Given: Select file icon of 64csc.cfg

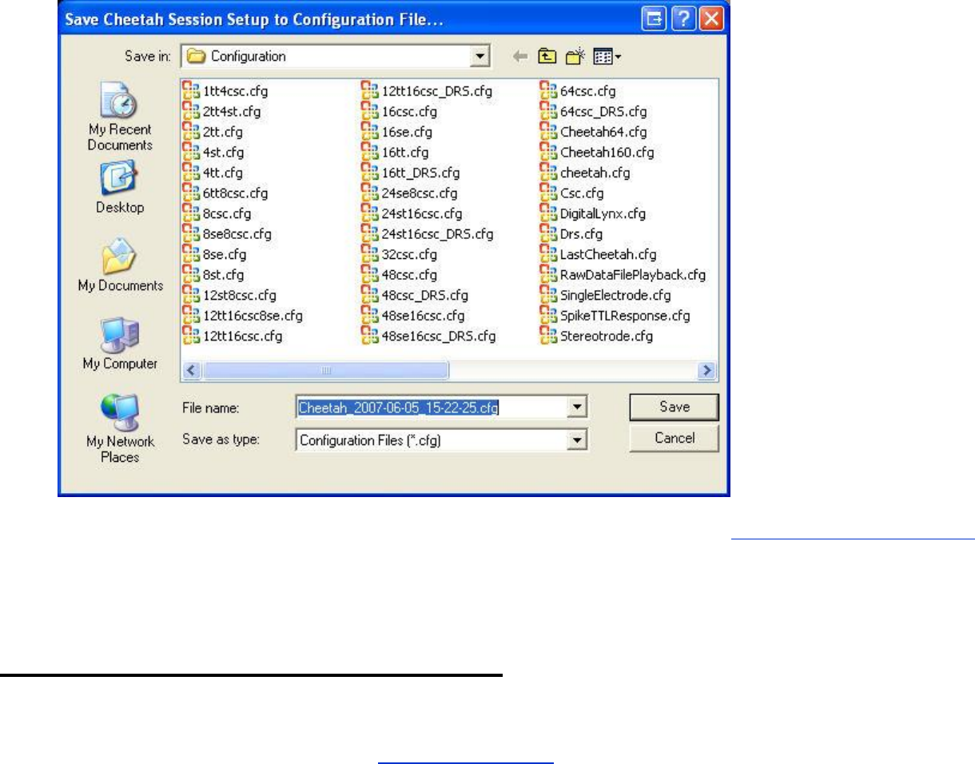Looking at the screenshot, I should click(548, 91).
